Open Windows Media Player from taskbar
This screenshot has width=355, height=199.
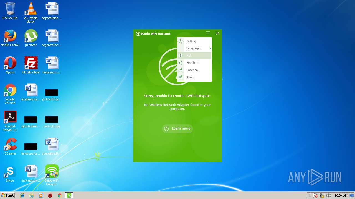pos(41,195)
